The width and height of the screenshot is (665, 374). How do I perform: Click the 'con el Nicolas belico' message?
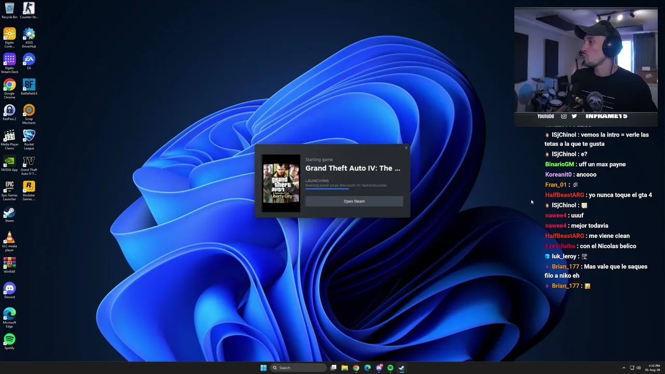[x=608, y=246]
